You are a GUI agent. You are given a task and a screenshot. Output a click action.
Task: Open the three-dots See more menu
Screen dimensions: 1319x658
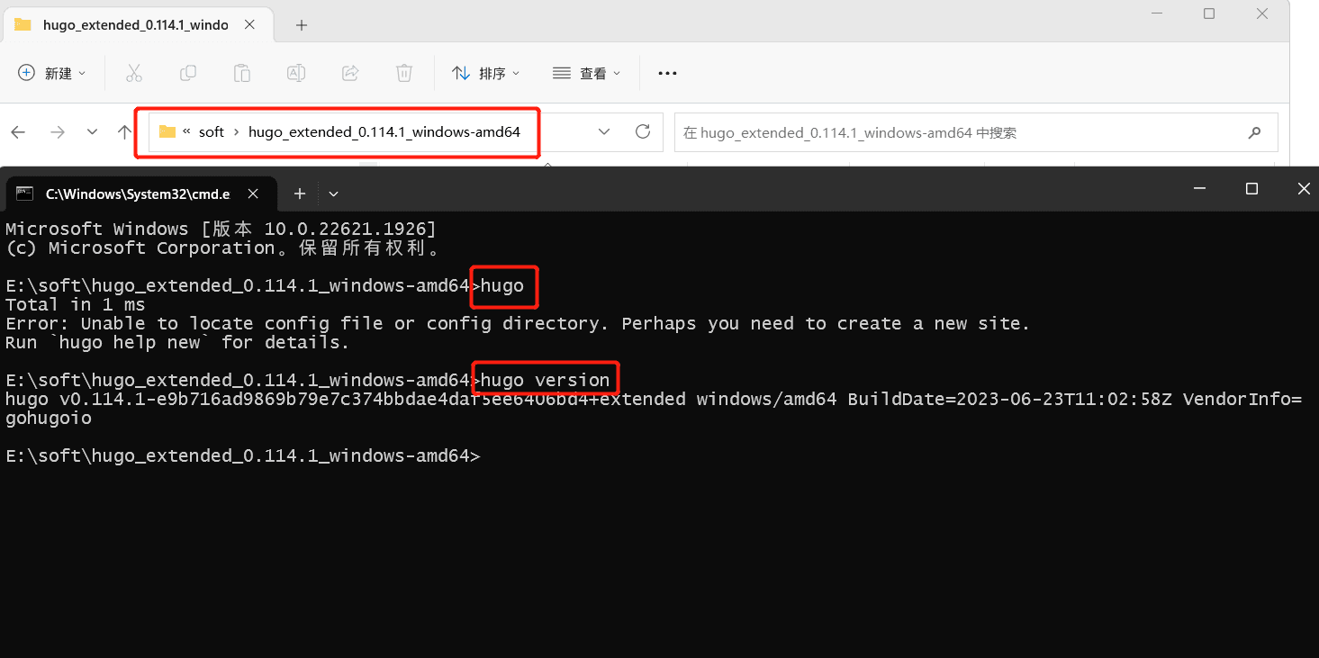(x=667, y=73)
